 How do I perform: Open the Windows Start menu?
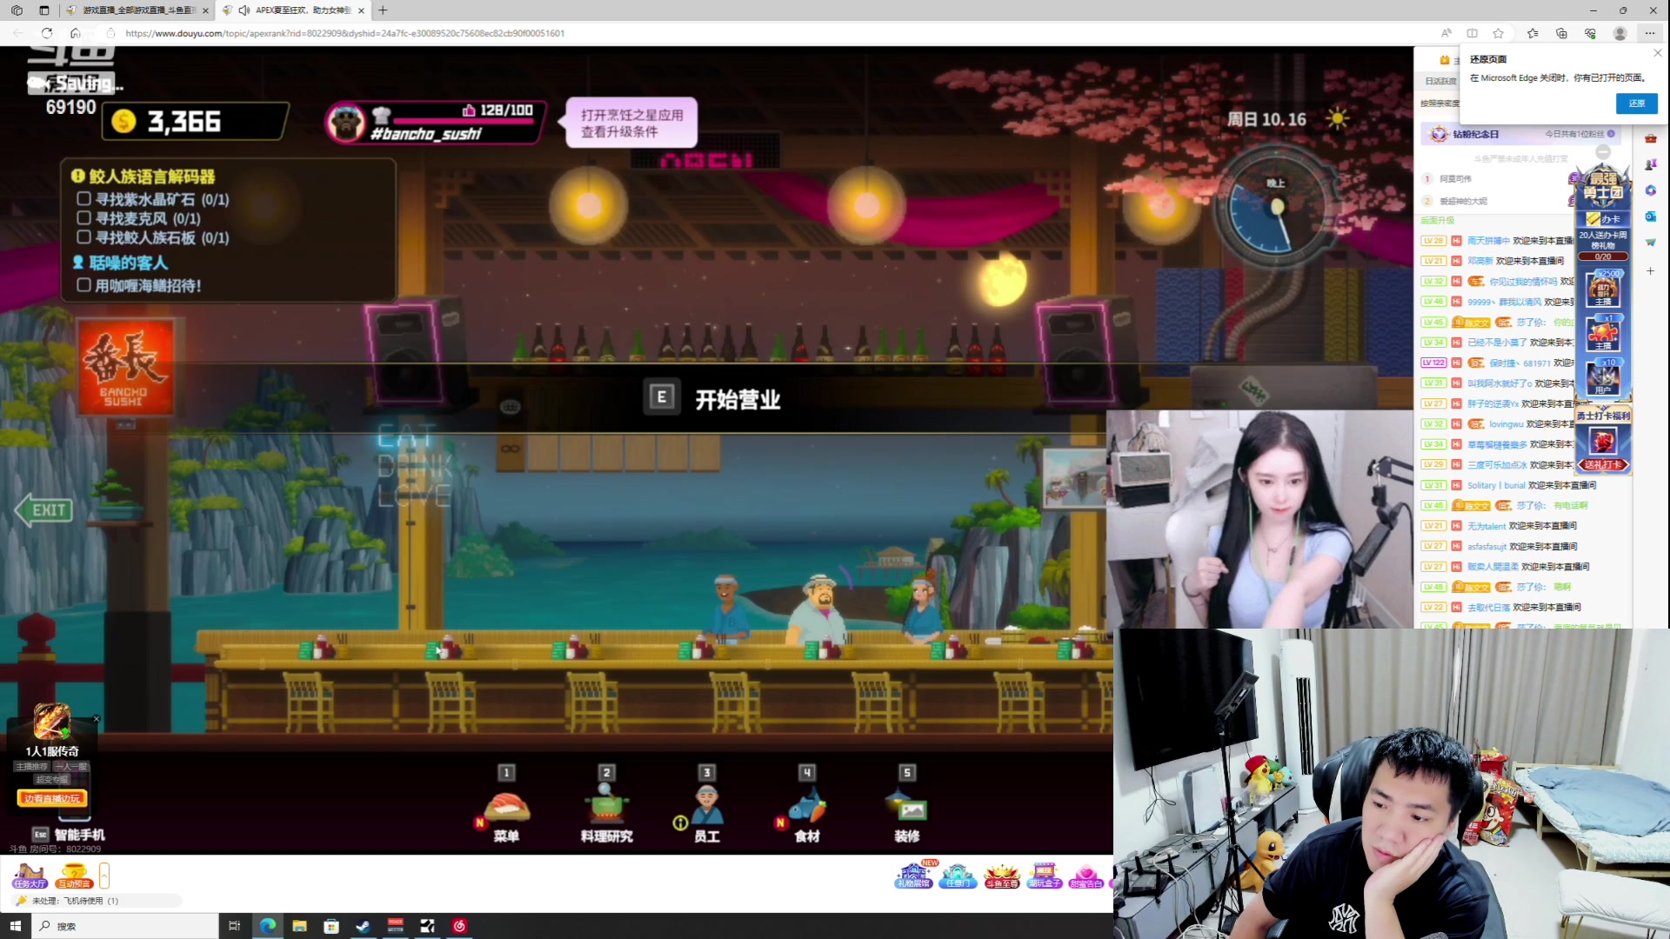16,926
